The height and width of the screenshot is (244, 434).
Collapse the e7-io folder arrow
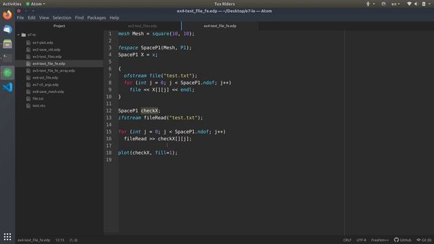coord(18,35)
